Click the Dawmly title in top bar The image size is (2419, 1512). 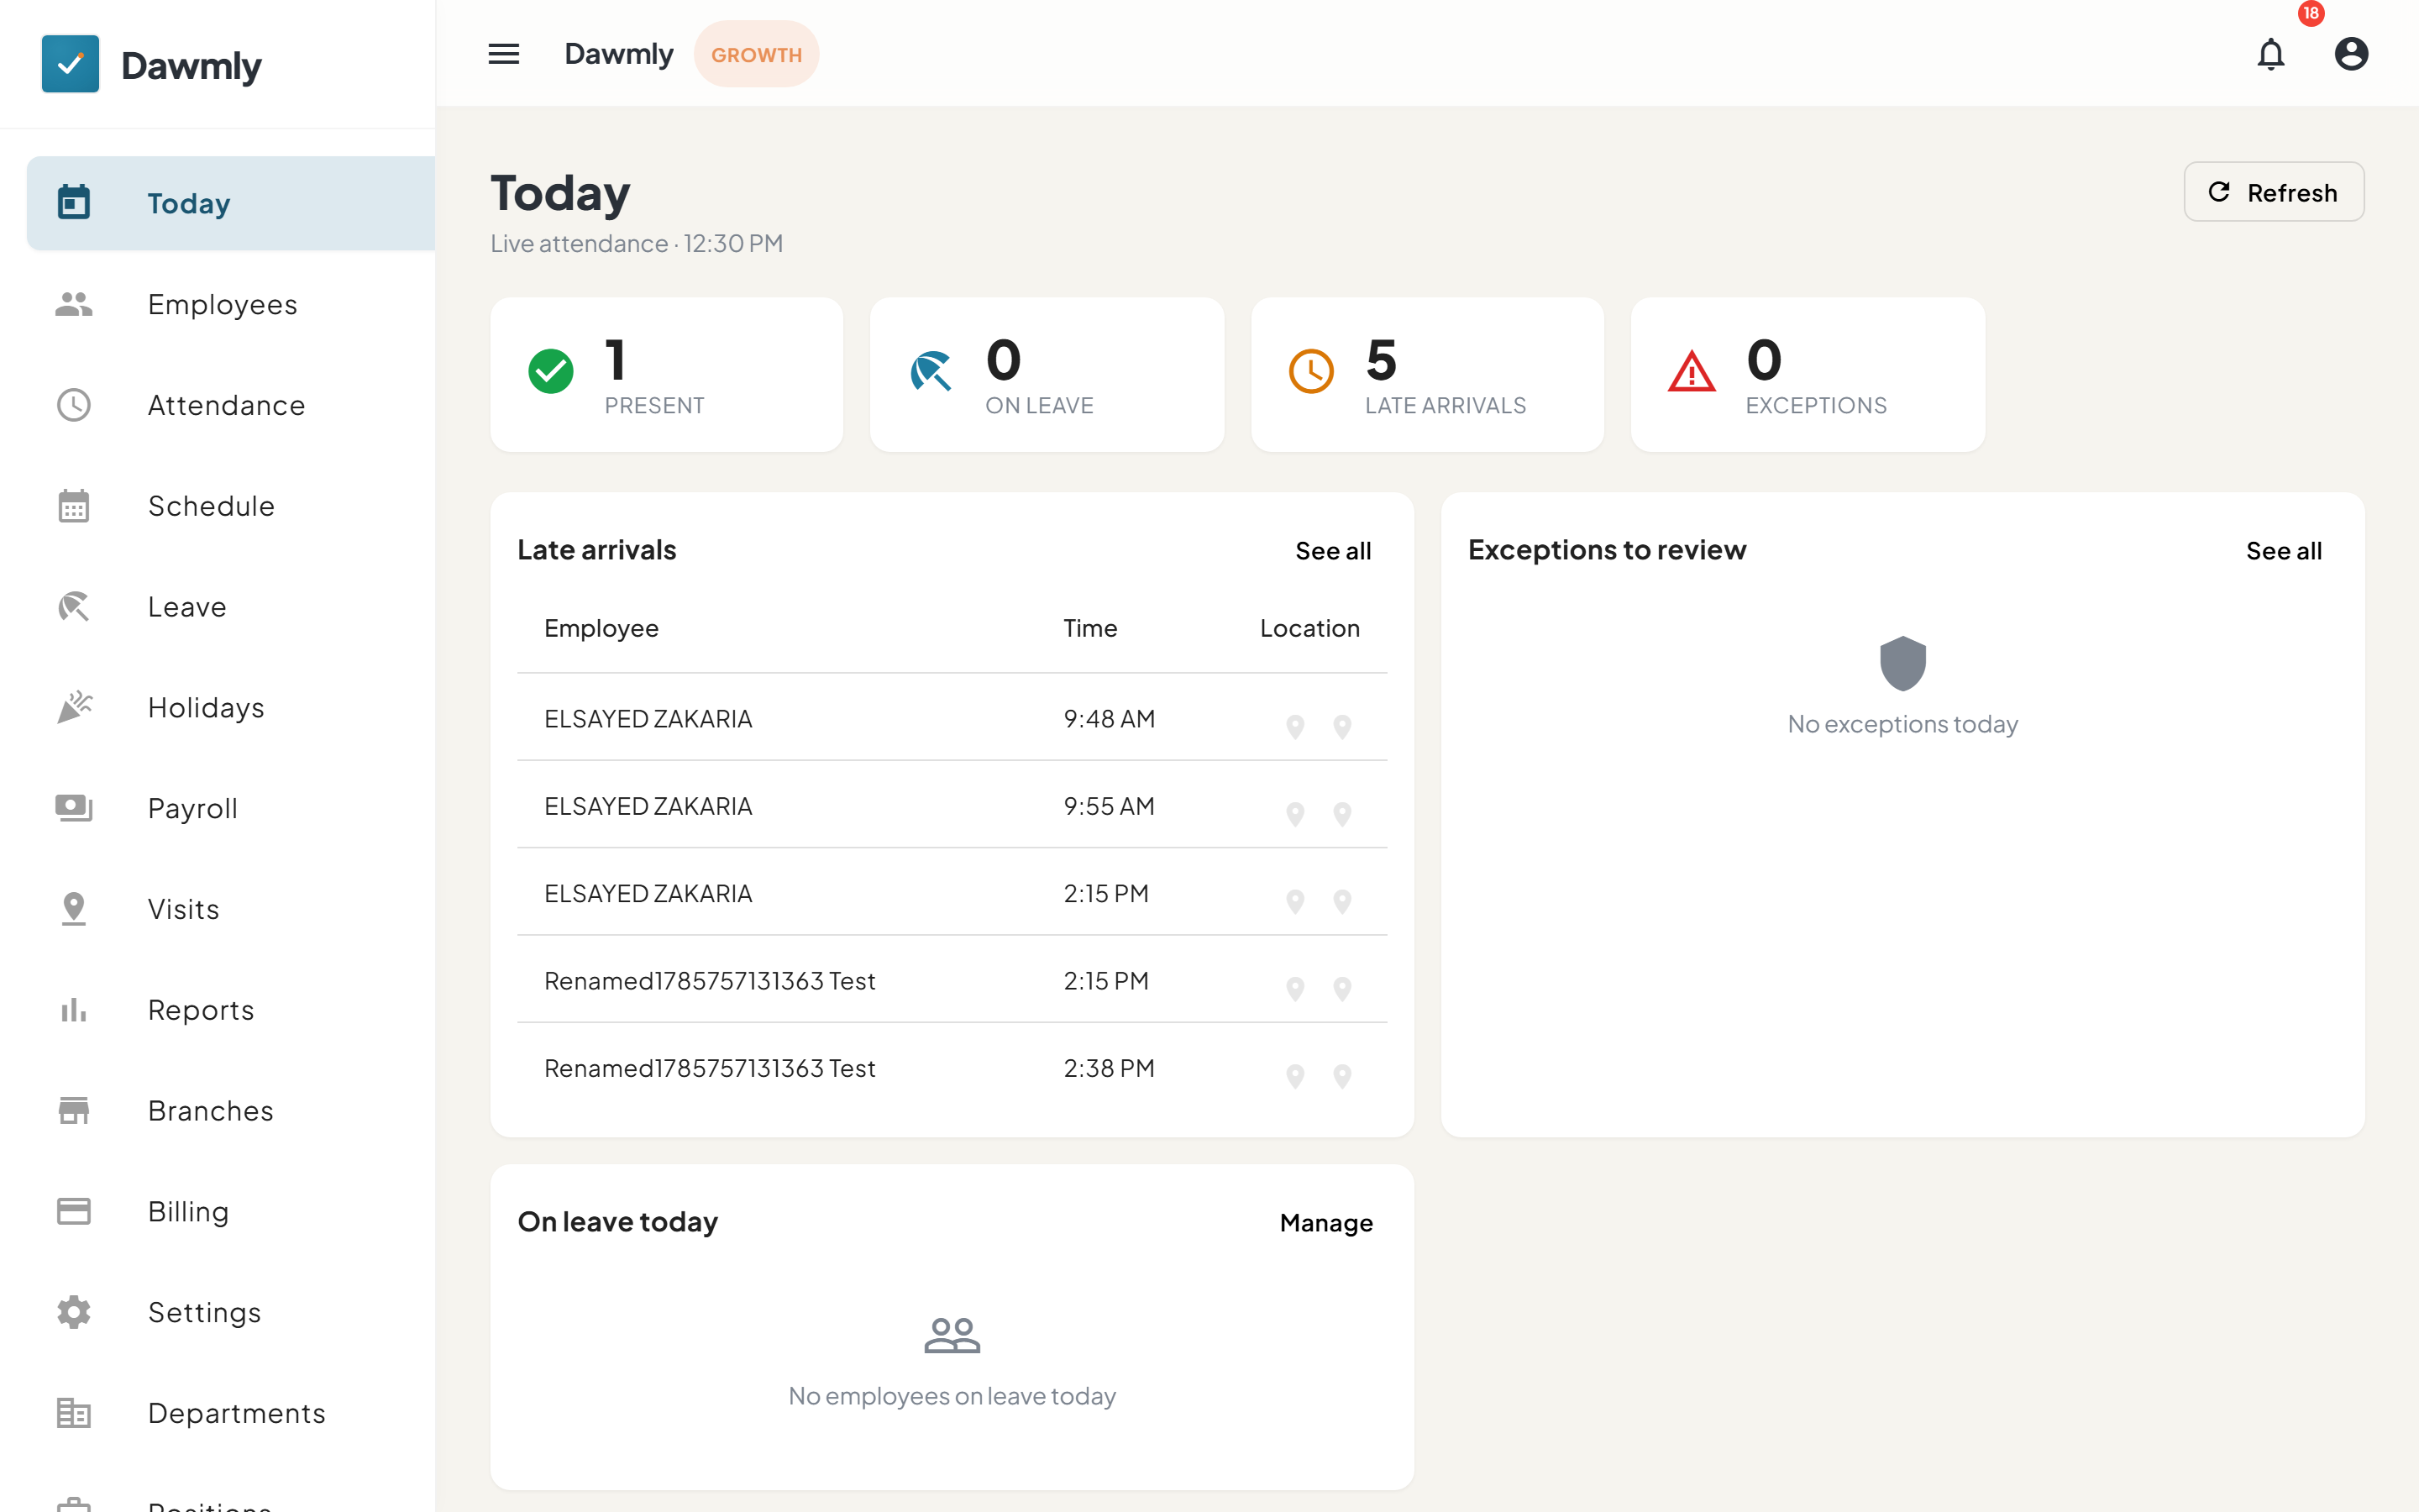tap(619, 54)
